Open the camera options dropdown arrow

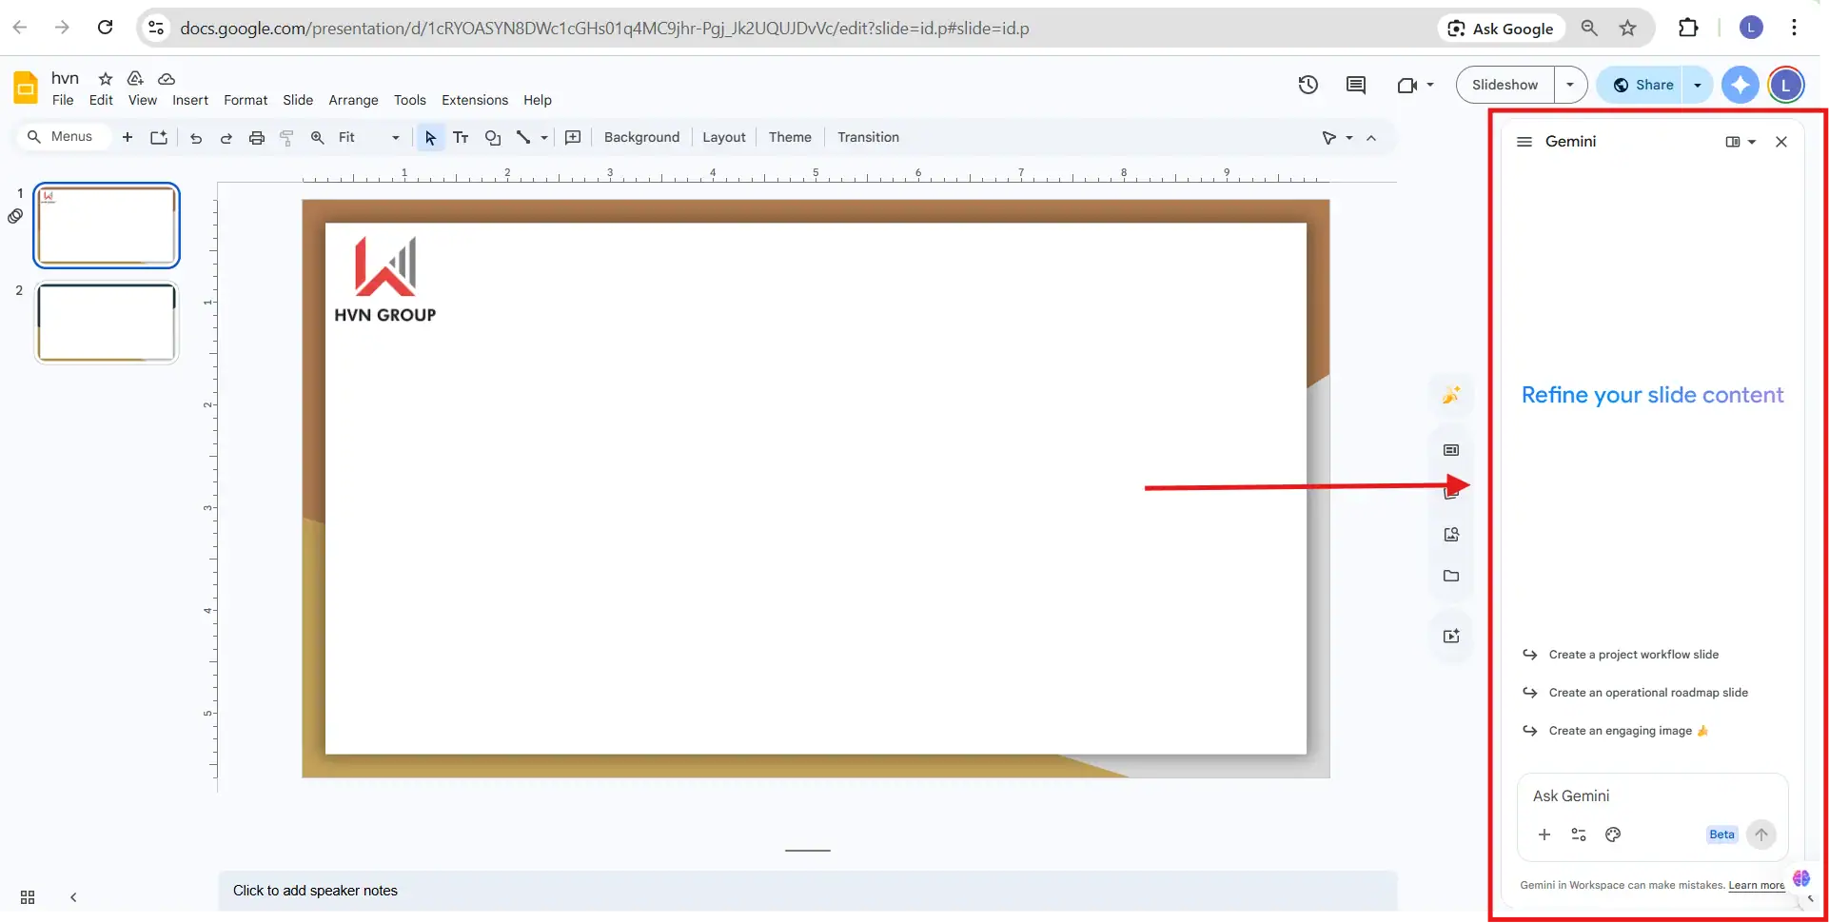tap(1429, 85)
